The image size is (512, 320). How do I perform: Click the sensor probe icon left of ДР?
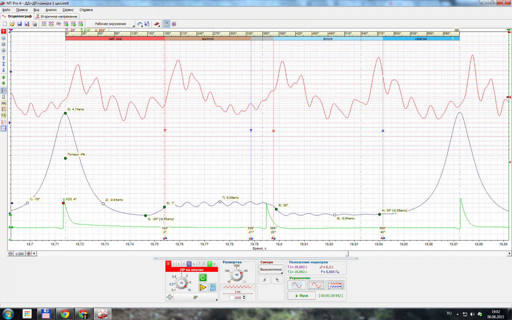click(x=169, y=297)
